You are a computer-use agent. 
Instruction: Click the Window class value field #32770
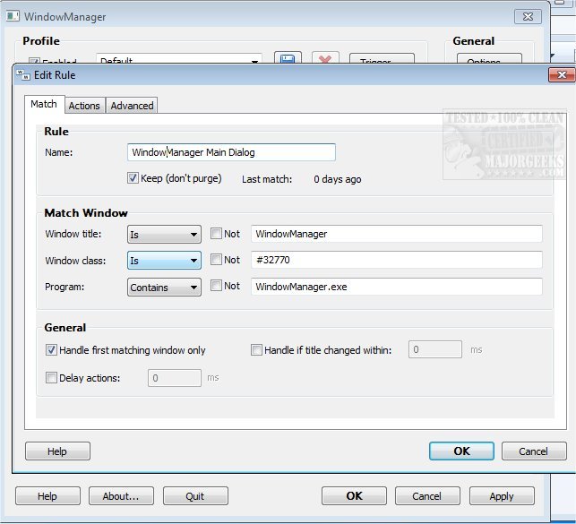click(397, 260)
